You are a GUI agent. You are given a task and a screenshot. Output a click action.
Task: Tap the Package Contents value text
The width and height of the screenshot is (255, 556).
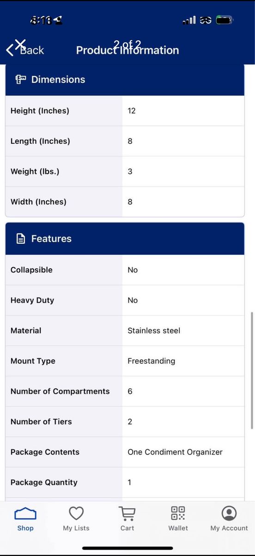pos(175,452)
